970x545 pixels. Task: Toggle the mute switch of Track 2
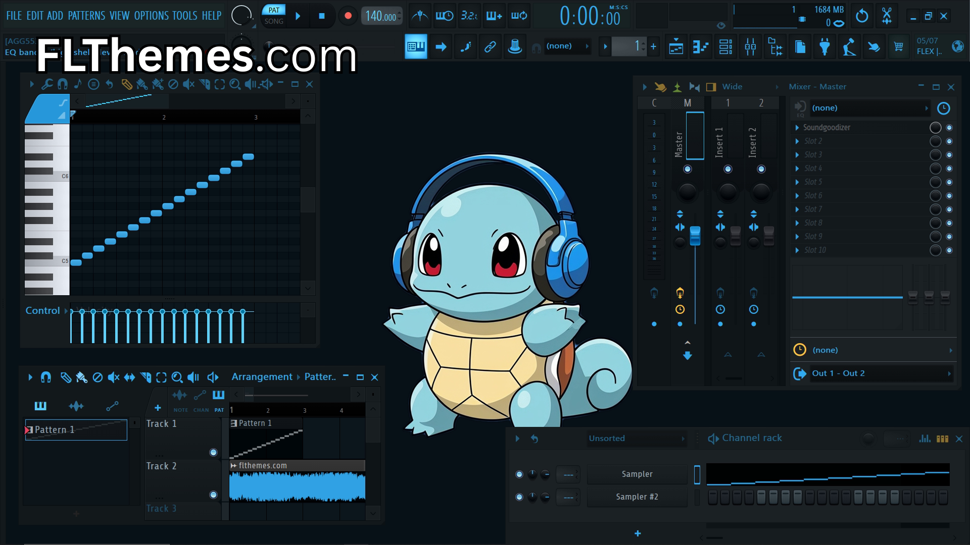click(x=213, y=495)
